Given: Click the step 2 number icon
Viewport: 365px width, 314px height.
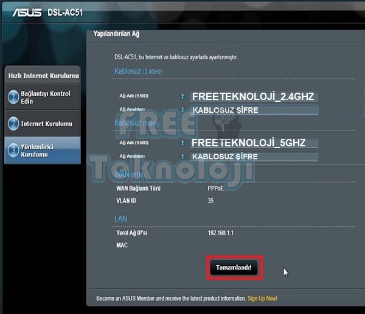Looking at the screenshot, I should coord(13,124).
